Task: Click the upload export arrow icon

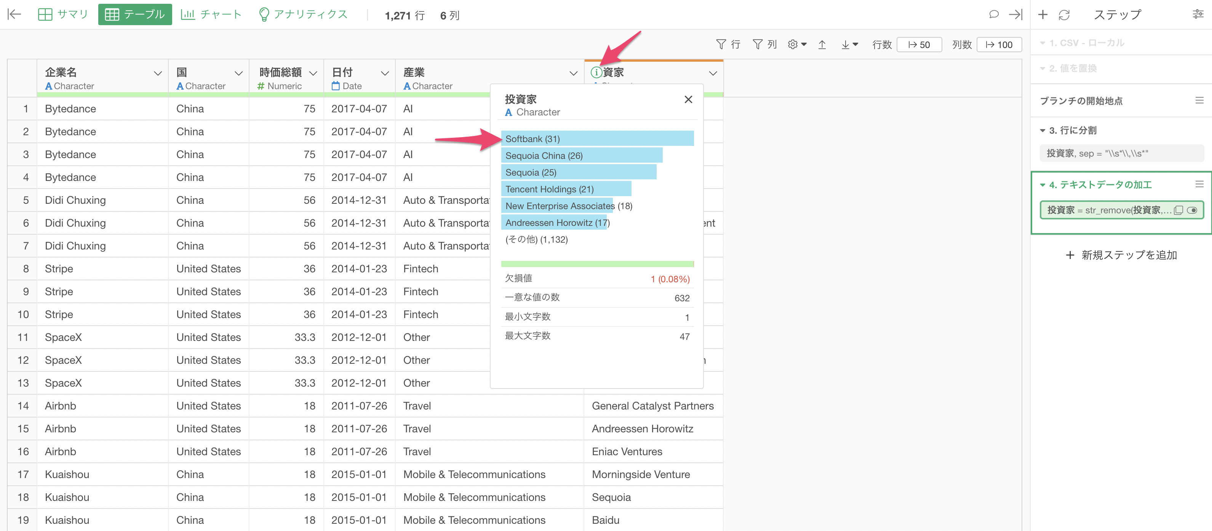Action: click(822, 45)
